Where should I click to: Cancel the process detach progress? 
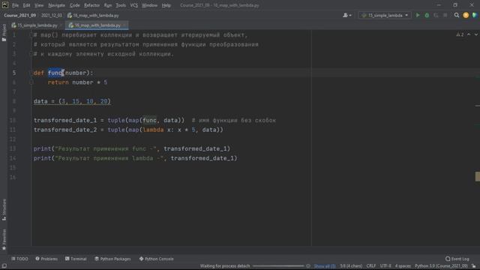[x=308, y=266]
